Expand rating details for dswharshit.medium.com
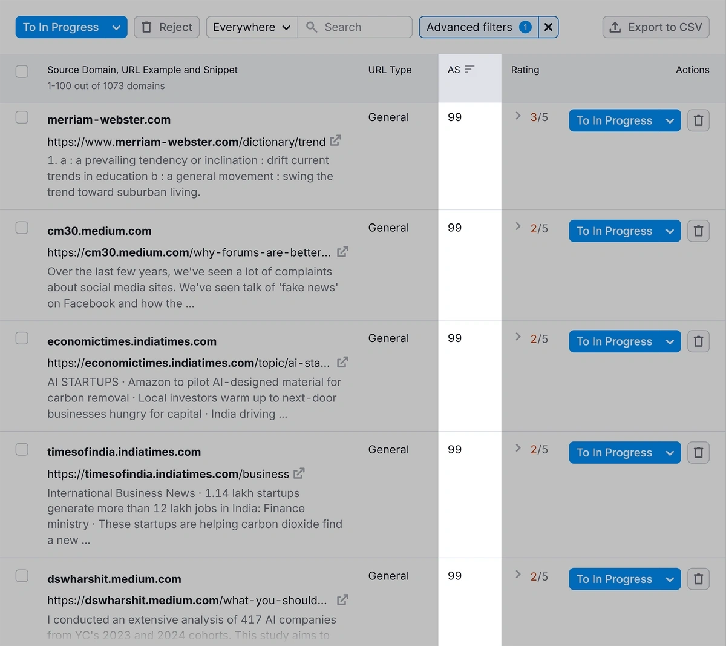The height and width of the screenshot is (646, 726). coord(518,575)
